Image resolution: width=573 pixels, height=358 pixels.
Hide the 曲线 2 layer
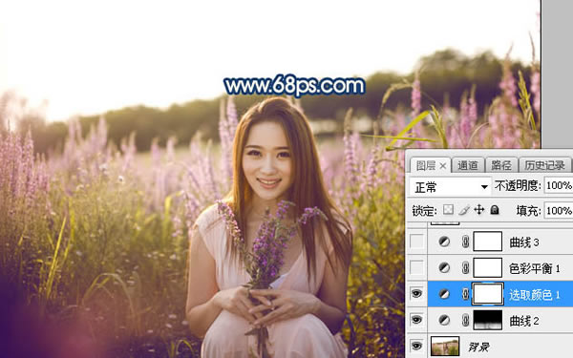(x=416, y=320)
